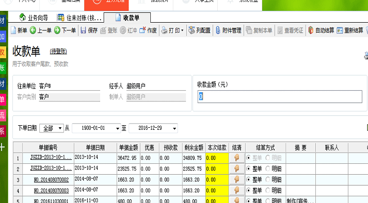Click 本次结款 column header
This screenshot has height=203, width=368.
[217, 147]
